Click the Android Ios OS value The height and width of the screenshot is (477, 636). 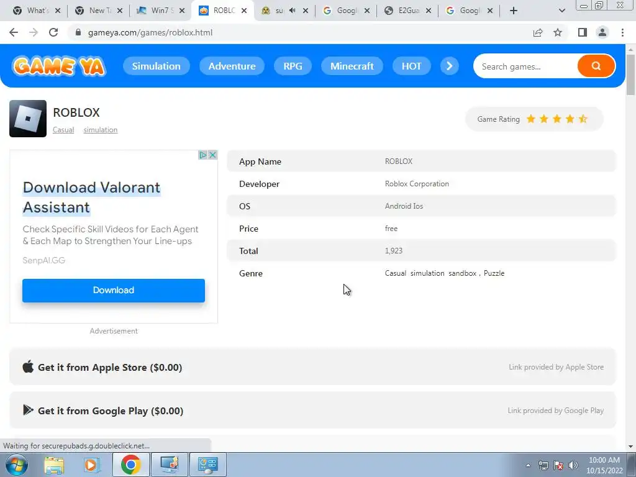pos(404,206)
